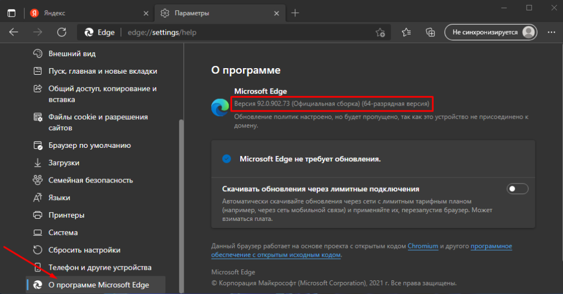Click the Сбросить настройки reset icon

tap(38, 250)
